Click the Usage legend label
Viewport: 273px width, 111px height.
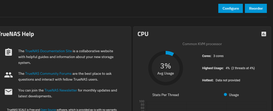[234, 95]
